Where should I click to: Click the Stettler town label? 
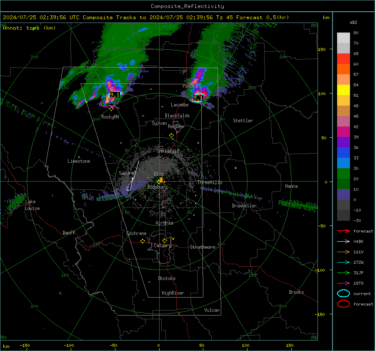point(243,121)
